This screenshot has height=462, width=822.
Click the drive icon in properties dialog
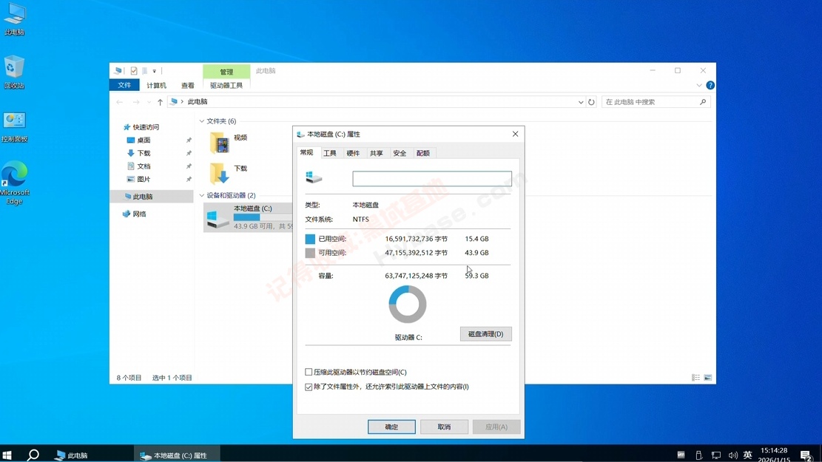314,177
